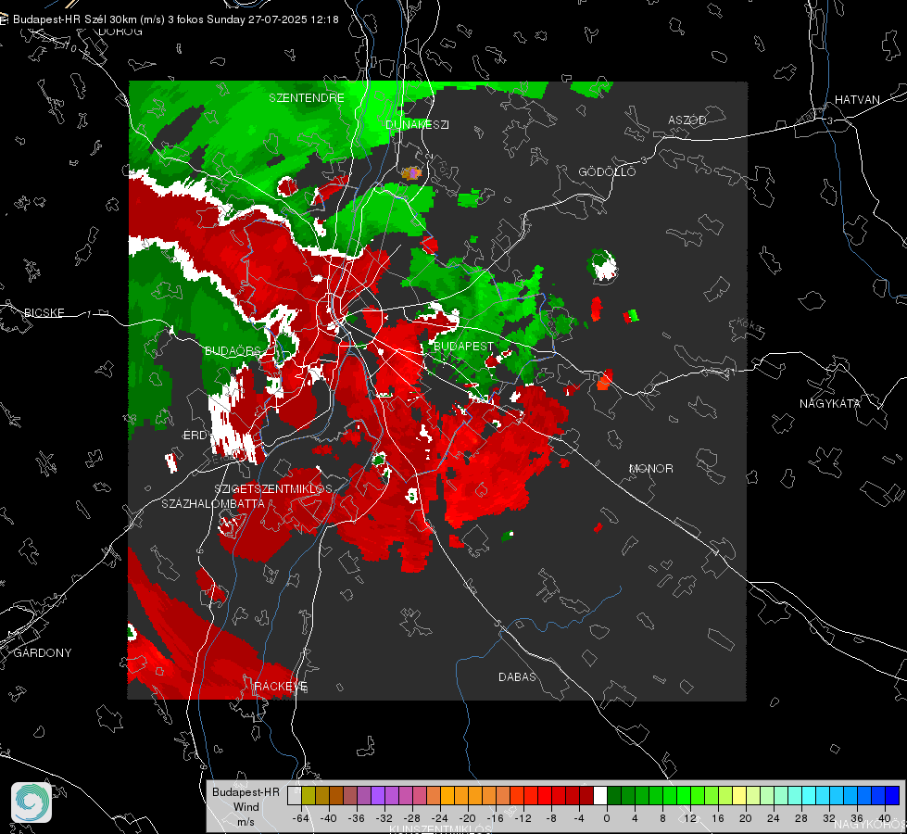Click the swirl weather service logo
Viewport: 907px width, 834px height.
point(31,802)
